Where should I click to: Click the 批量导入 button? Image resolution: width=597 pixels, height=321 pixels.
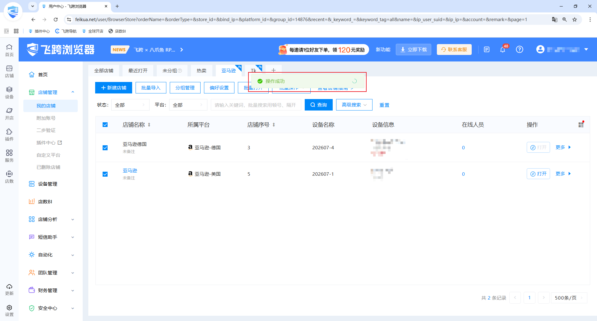click(x=151, y=88)
